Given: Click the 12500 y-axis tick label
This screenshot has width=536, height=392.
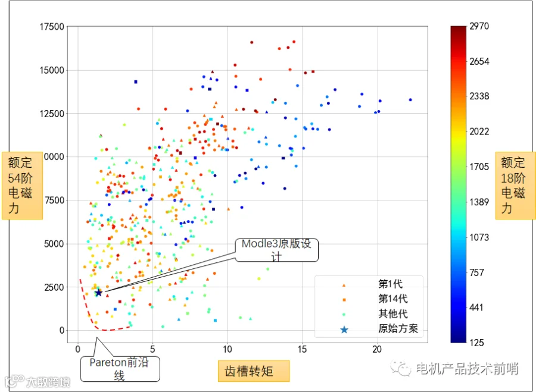Looking at the screenshot, I should coord(52,114).
